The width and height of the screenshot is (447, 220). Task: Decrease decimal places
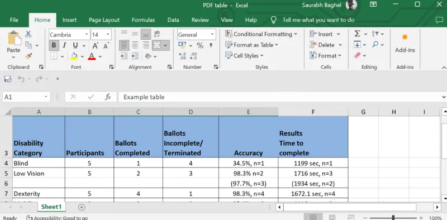tap(193, 56)
